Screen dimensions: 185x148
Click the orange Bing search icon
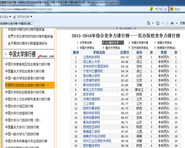tap(171, 9)
